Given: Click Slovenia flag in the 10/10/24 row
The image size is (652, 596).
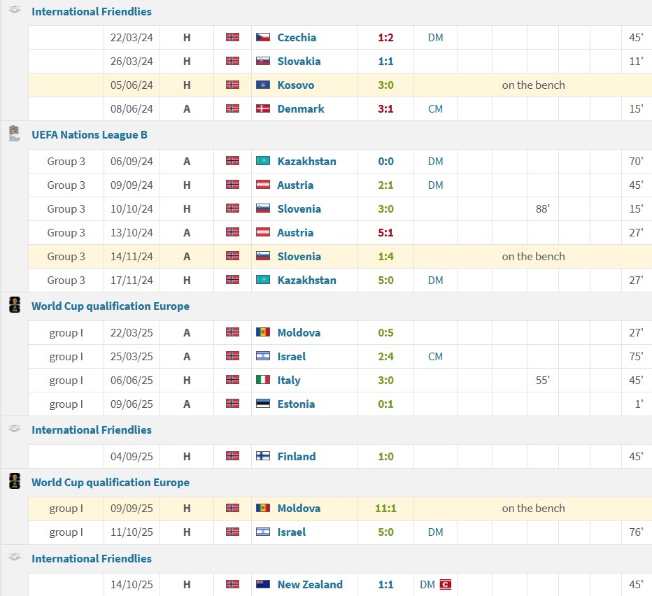Looking at the screenshot, I should tap(263, 208).
